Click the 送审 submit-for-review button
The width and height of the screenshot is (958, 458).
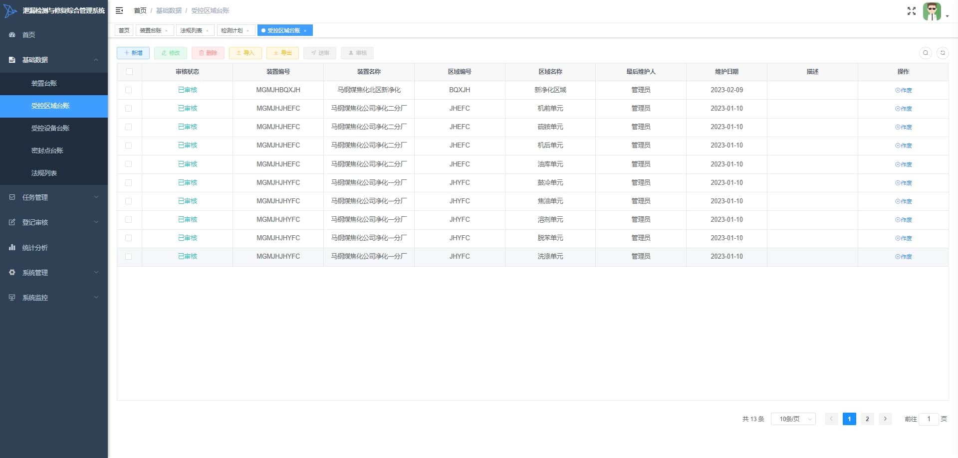click(320, 53)
